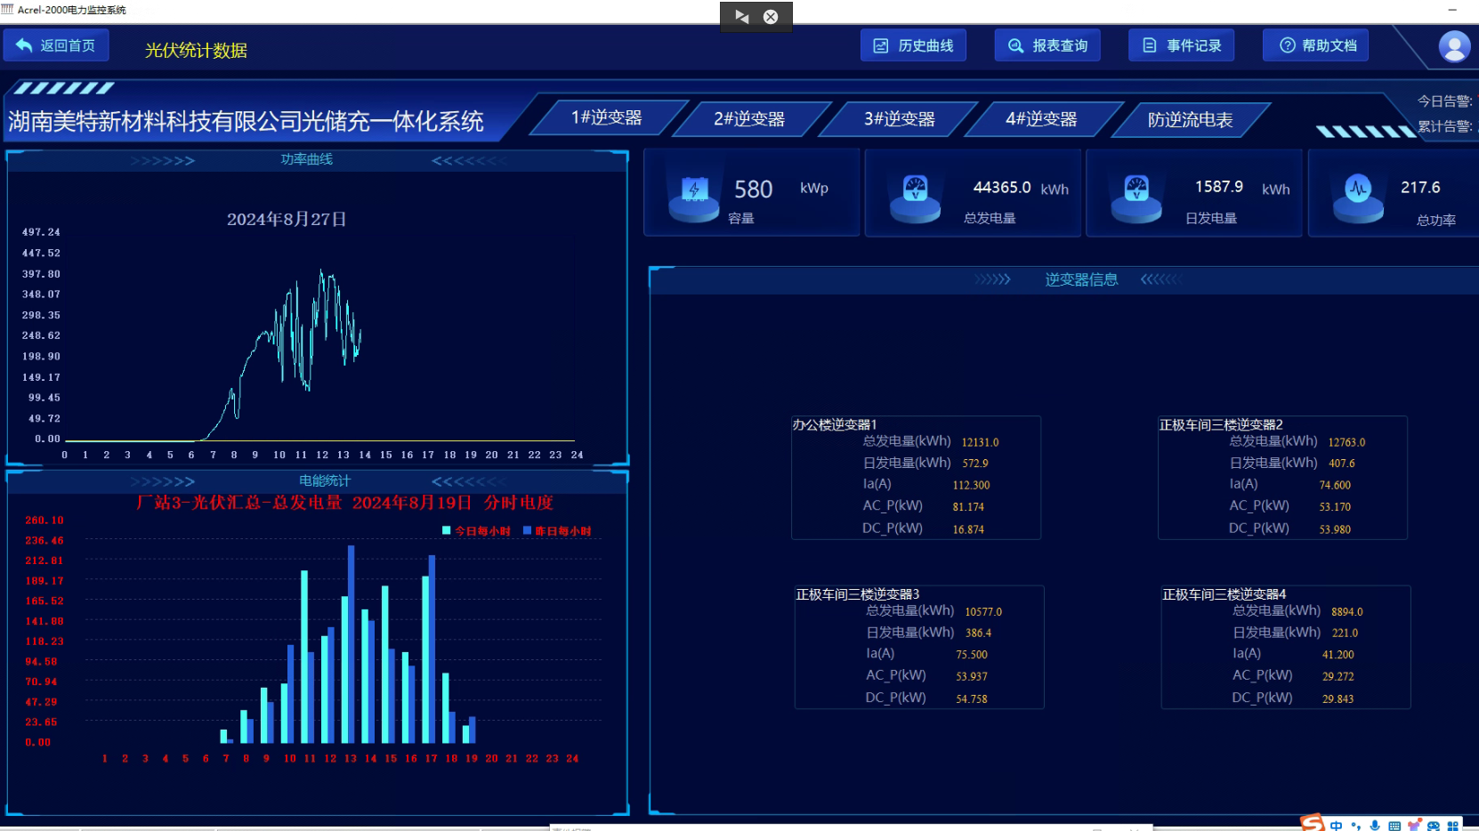Click the 53.170 AC_P value of inverter 2
Screen dimensions: 1479x831
coord(1335,507)
